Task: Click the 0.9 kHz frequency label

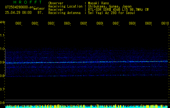Action: coord(2,62)
